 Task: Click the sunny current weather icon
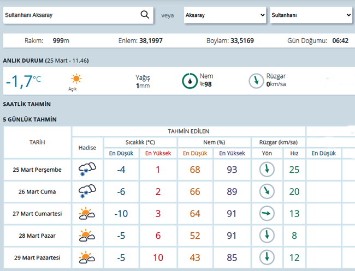coord(76,79)
